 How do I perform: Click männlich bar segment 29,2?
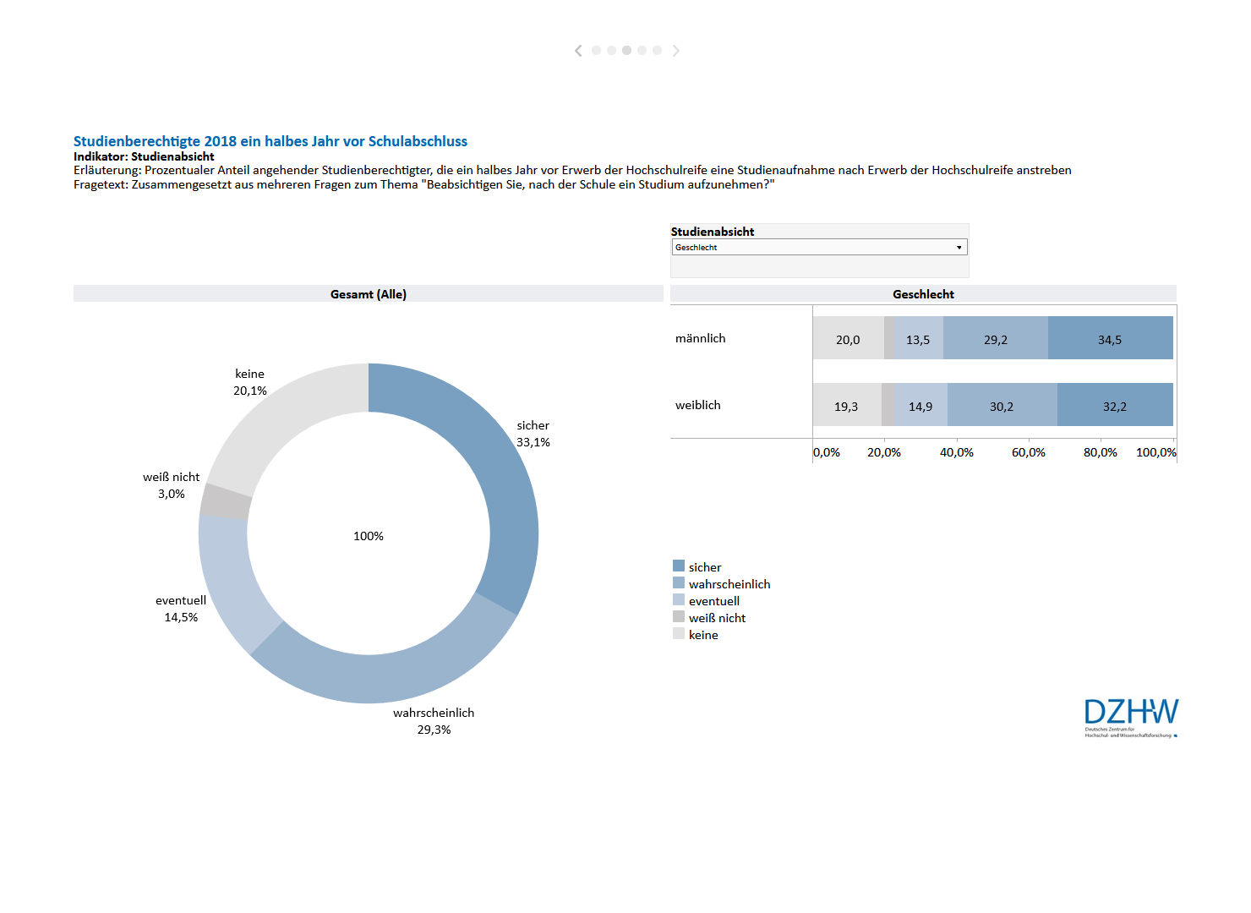(x=996, y=338)
